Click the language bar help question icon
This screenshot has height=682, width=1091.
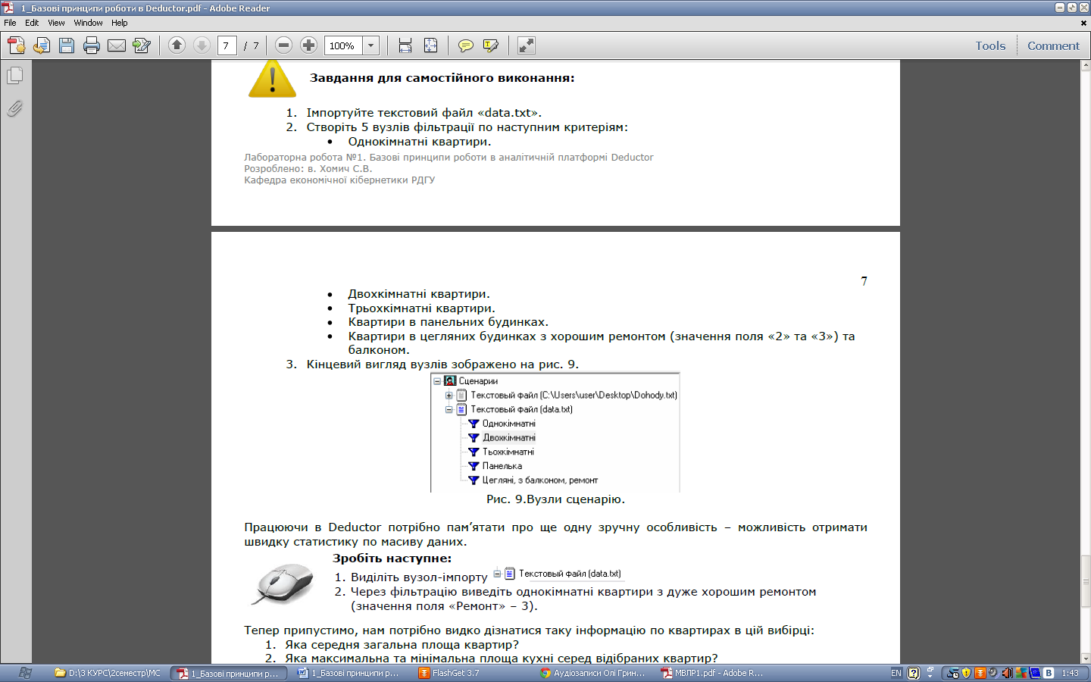tap(914, 673)
